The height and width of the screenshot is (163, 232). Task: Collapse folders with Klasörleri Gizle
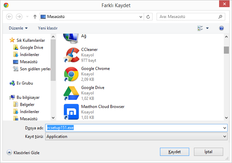pyautogui.click(x=23, y=153)
